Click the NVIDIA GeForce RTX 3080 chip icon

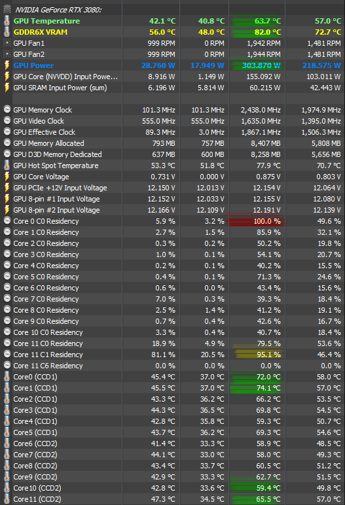point(7,10)
